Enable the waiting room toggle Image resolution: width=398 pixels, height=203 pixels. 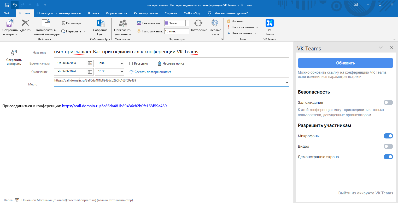388,102
